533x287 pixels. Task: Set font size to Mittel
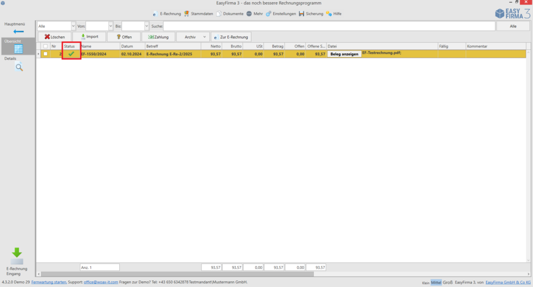point(436,283)
